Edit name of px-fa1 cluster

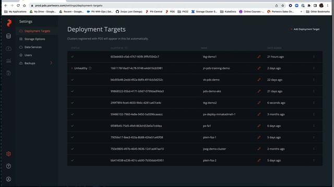(x=259, y=126)
